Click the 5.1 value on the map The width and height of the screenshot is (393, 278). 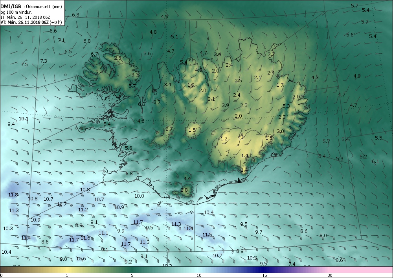coord(175,37)
